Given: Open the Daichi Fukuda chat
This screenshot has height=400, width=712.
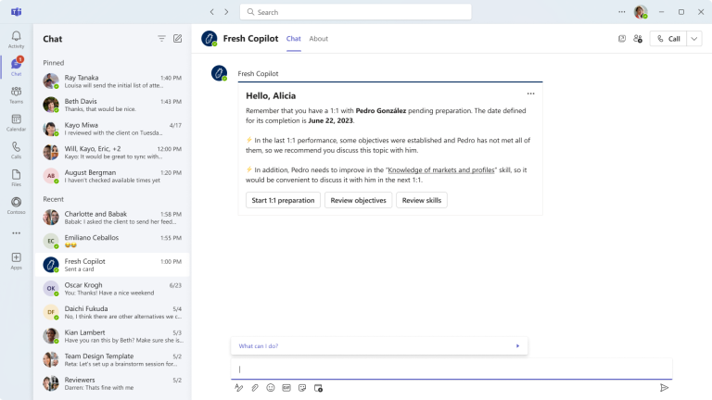Looking at the screenshot, I should pos(112,312).
